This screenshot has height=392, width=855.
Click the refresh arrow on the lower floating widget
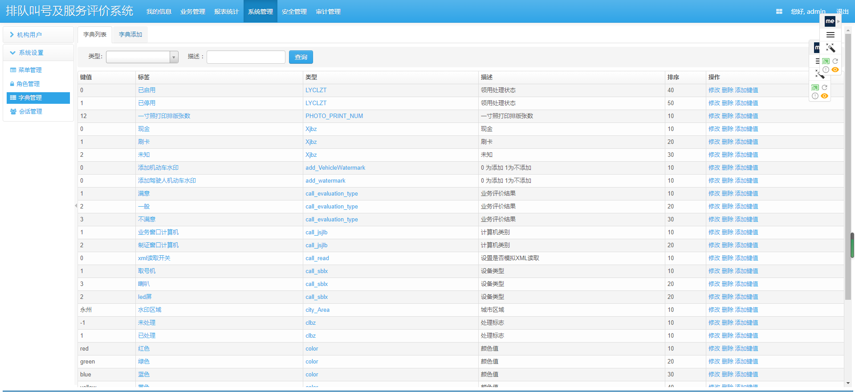click(x=825, y=87)
